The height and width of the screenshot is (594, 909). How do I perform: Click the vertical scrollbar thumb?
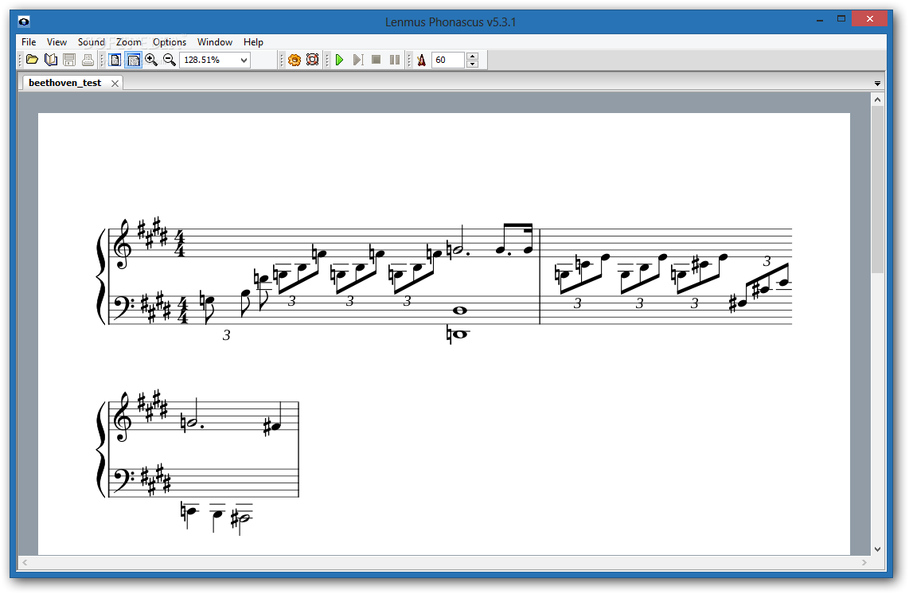[x=877, y=189]
